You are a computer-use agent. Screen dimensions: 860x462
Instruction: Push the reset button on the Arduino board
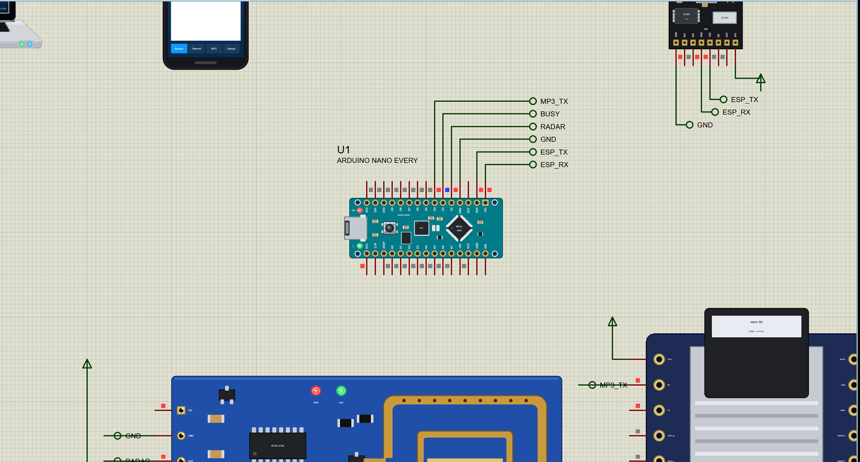[x=389, y=228]
